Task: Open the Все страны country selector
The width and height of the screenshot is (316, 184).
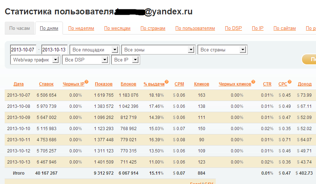Action: coord(223,50)
